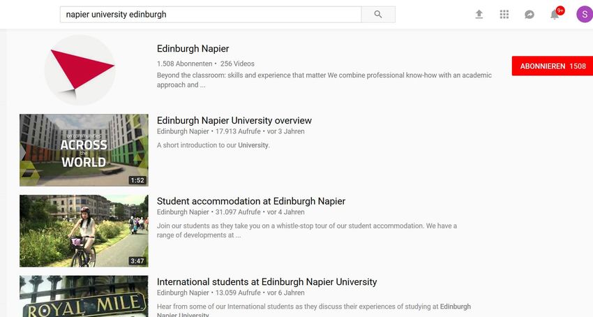The width and height of the screenshot is (593, 317).
Task: Open the video upload icon
Action: pos(479,15)
